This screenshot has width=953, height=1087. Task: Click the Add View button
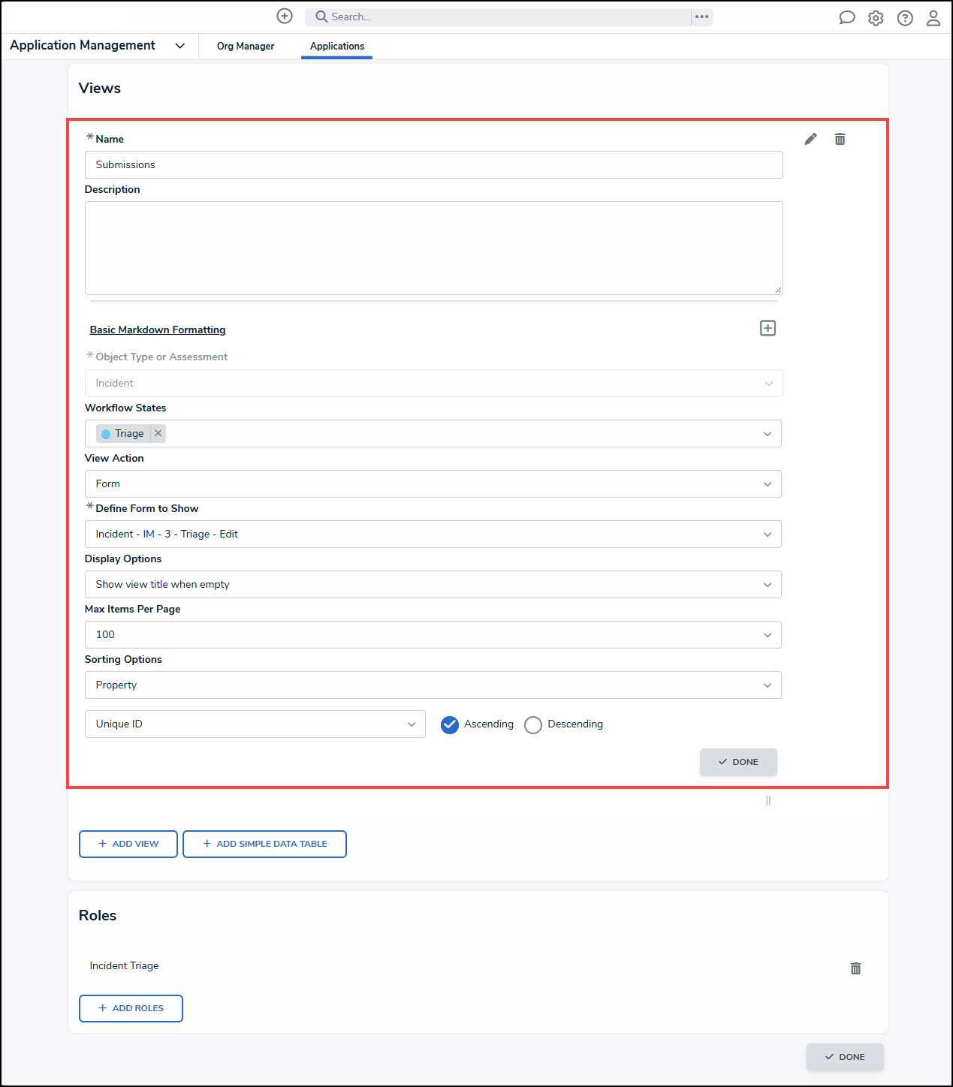pyautogui.click(x=128, y=844)
